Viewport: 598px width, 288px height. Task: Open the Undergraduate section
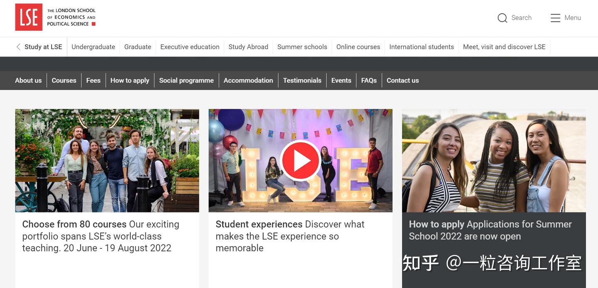pos(93,47)
